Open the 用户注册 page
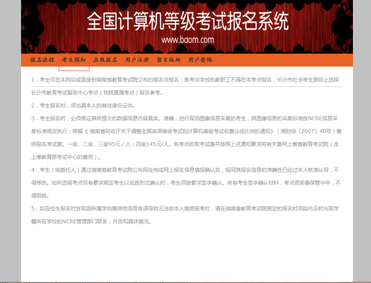The image size is (371, 283). pos(137,60)
